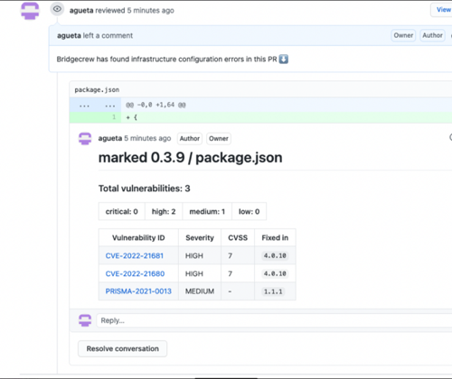Image resolution: width=452 pixels, height=379 pixels.
Task: Open the CVE-2022-21680 vulnerability link
Action: (x=135, y=273)
